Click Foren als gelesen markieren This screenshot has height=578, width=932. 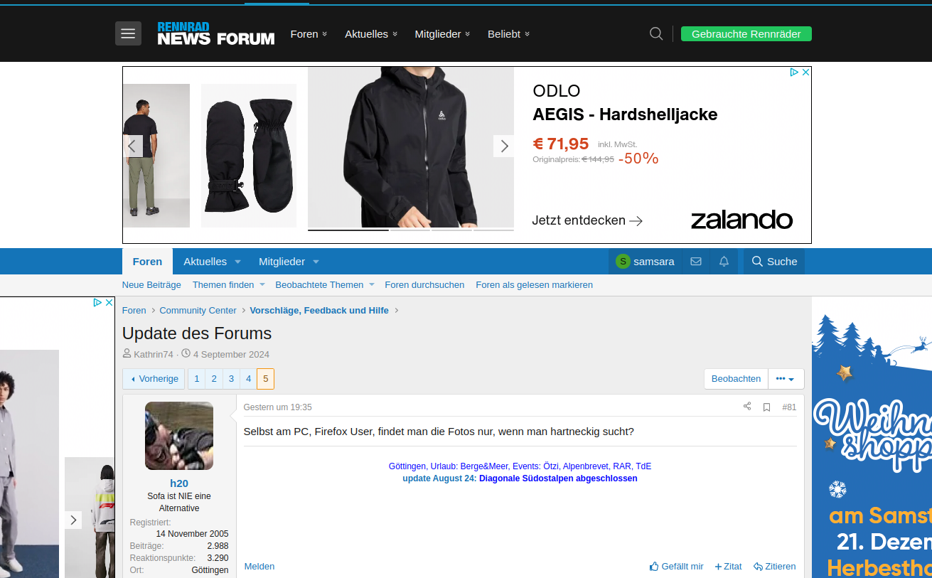pyautogui.click(x=534, y=285)
